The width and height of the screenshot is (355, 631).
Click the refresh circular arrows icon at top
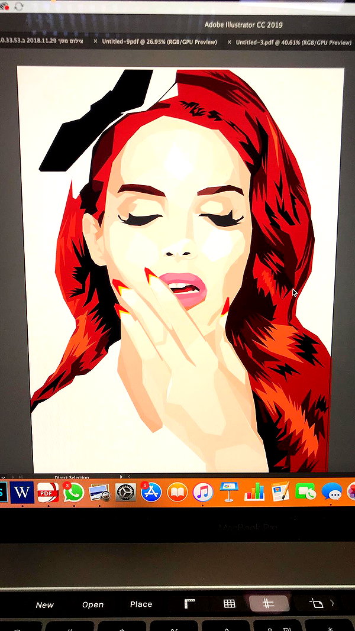(18, 7)
